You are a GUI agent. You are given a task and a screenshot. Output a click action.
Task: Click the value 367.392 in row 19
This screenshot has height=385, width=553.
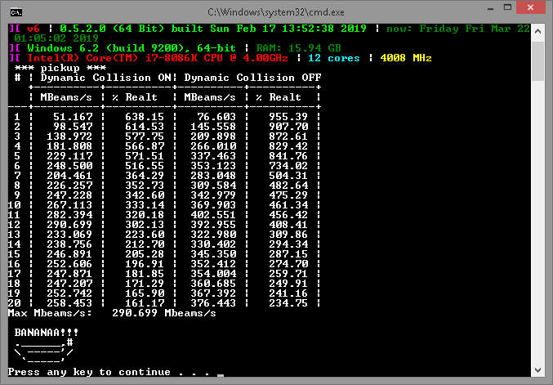[x=213, y=293]
